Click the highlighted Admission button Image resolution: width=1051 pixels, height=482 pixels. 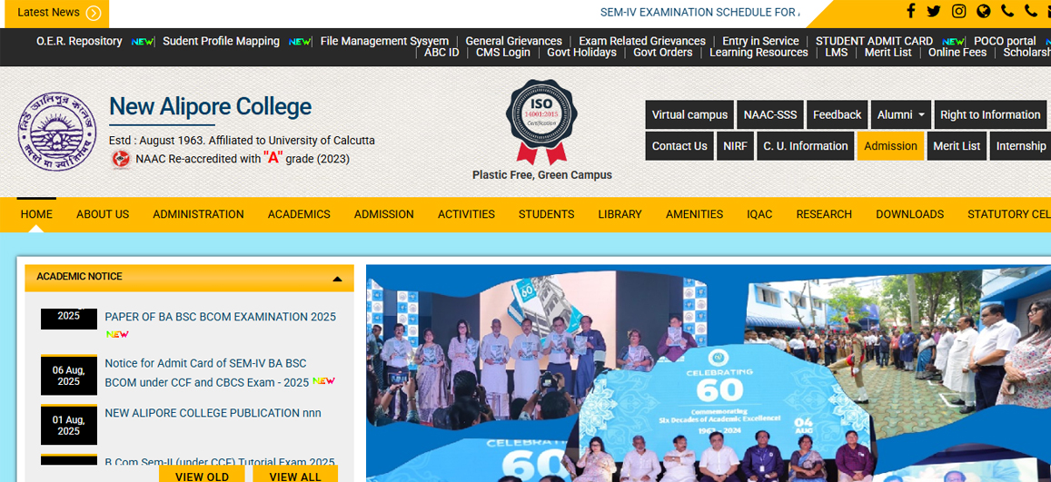(x=891, y=146)
